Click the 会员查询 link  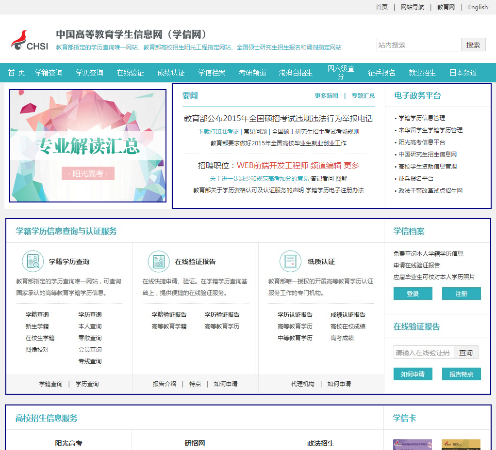[90, 350]
